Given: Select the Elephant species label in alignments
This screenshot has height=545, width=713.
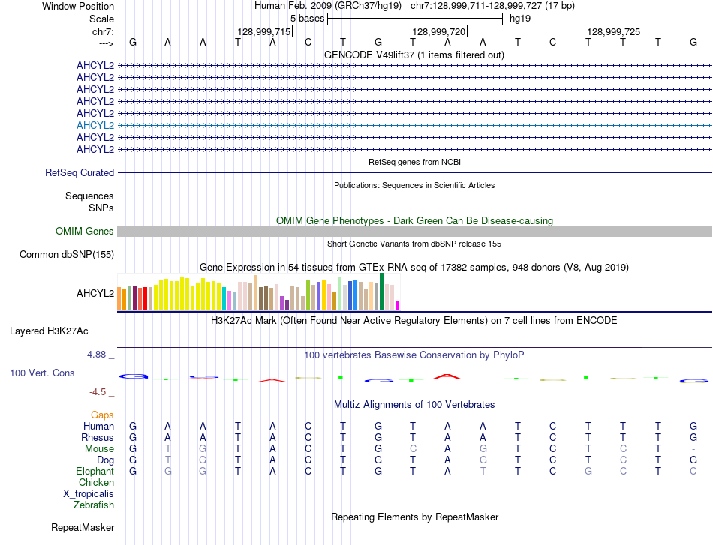Looking at the screenshot, I should tap(95, 471).
